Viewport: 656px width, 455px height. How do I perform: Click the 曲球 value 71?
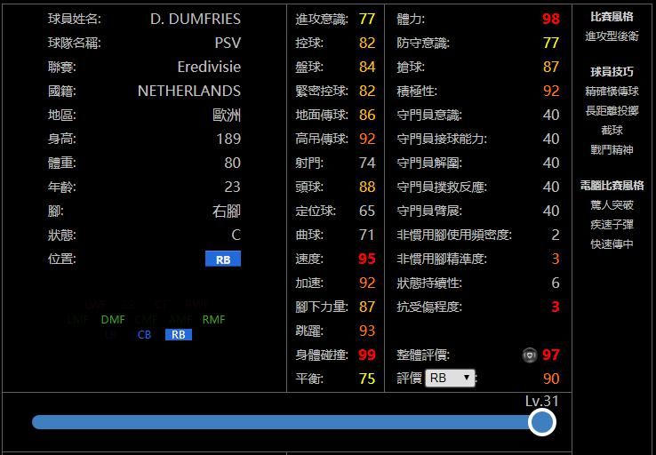pyautogui.click(x=367, y=235)
